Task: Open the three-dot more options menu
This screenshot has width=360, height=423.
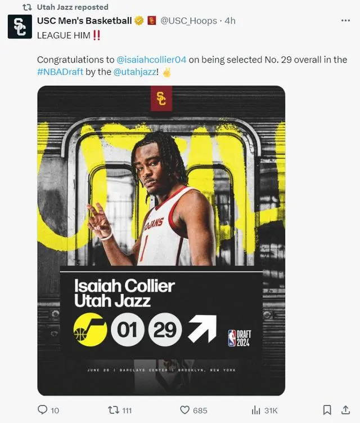Action: (x=345, y=20)
